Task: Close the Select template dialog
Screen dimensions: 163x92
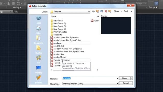Action: [131, 5]
